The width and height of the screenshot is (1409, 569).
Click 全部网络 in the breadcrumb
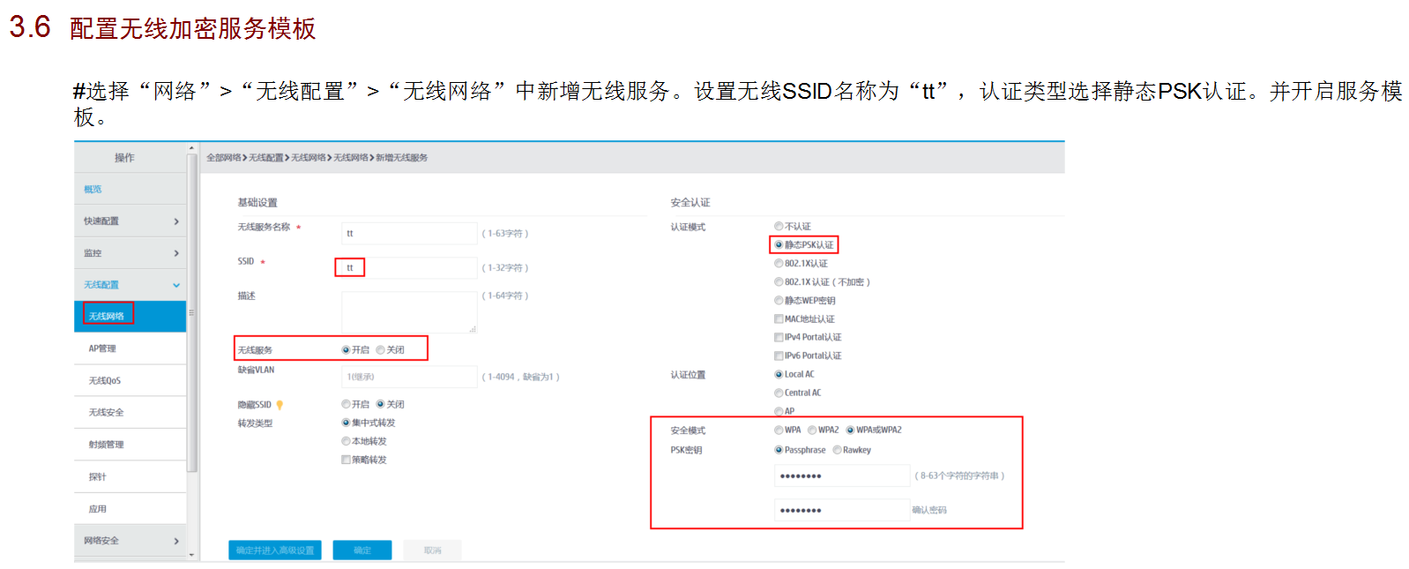point(224,158)
